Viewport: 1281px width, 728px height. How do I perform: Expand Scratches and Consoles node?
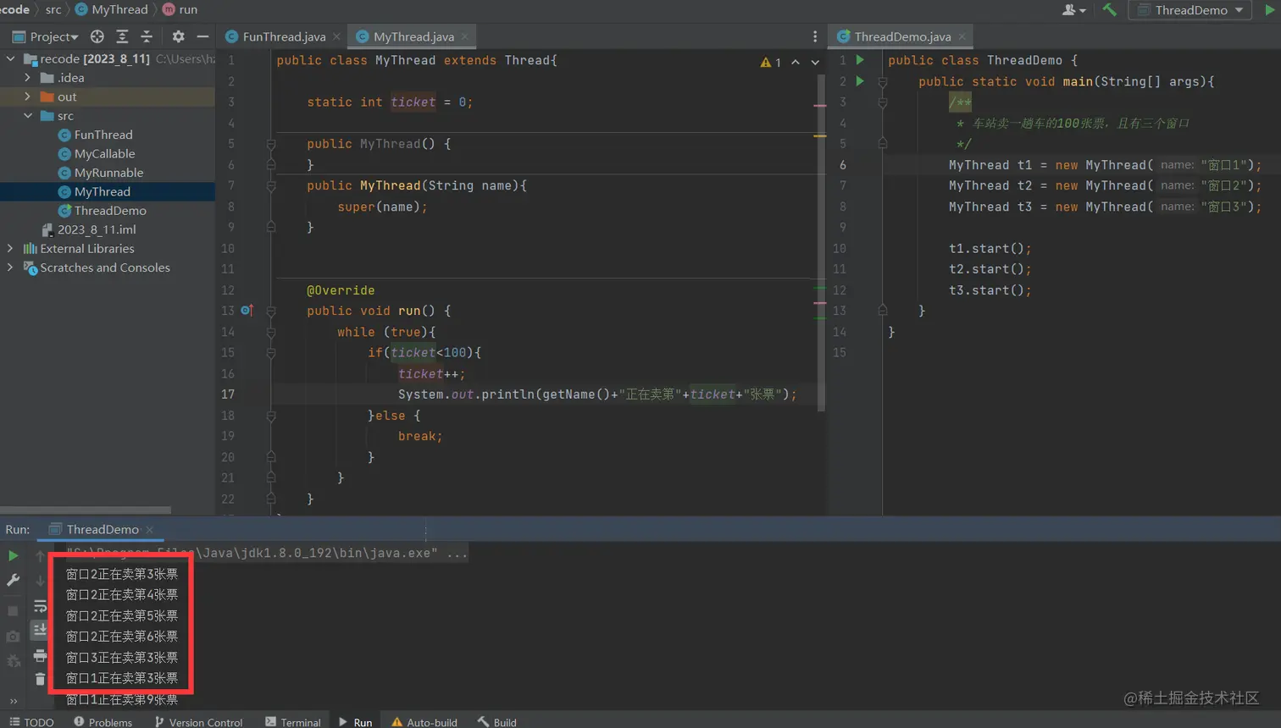(11, 267)
